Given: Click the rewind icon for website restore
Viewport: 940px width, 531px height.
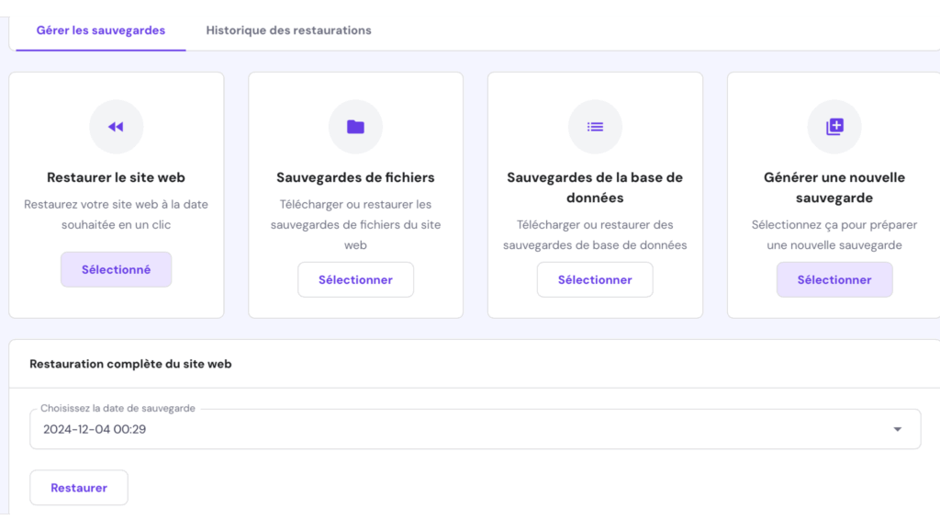Looking at the screenshot, I should (116, 127).
